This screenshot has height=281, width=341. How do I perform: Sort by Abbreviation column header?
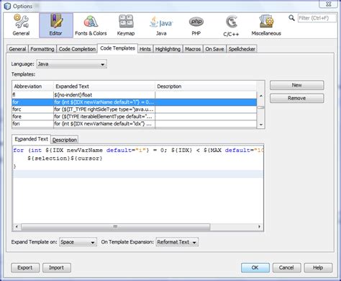point(32,86)
